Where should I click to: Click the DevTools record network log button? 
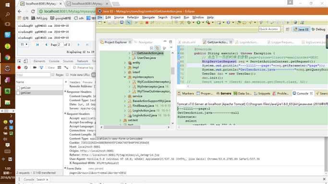click(19, 68)
